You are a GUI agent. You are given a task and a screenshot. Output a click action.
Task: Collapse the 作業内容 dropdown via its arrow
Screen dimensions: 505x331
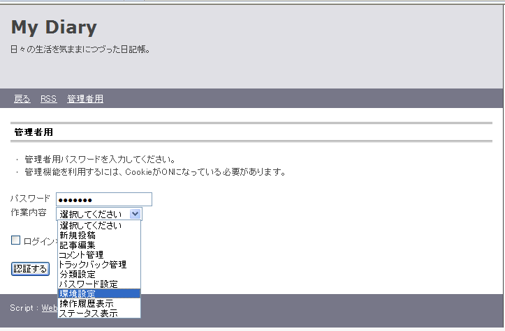136,214
